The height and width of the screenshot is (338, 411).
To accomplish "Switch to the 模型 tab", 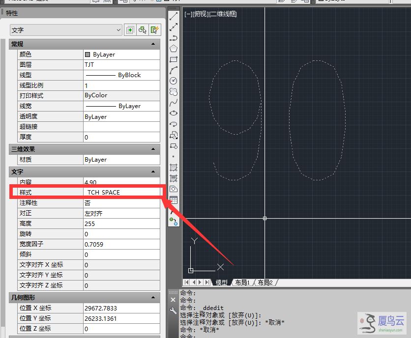I will pyautogui.click(x=222, y=282).
